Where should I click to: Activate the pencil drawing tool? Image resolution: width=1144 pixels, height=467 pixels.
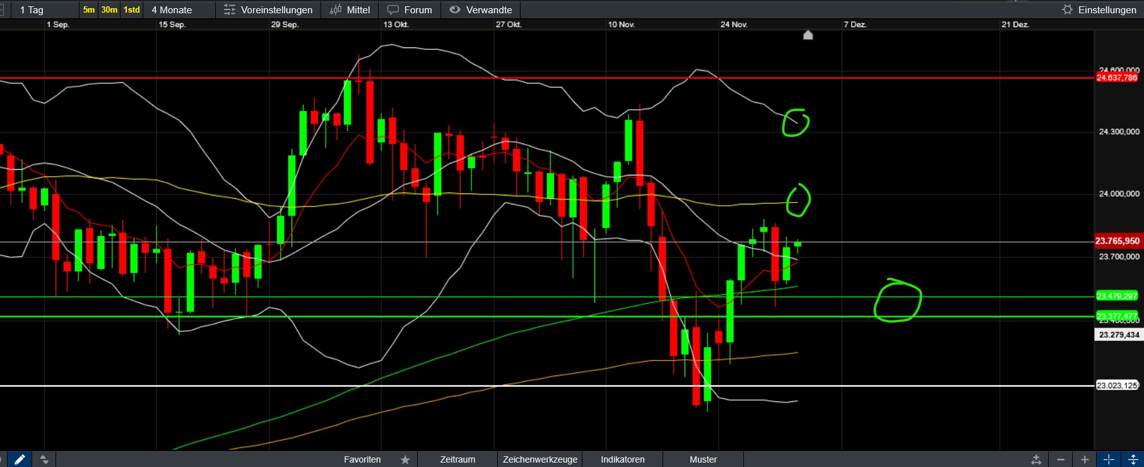[20, 459]
